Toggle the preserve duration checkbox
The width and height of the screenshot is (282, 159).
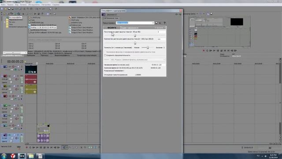(x=105, y=55)
